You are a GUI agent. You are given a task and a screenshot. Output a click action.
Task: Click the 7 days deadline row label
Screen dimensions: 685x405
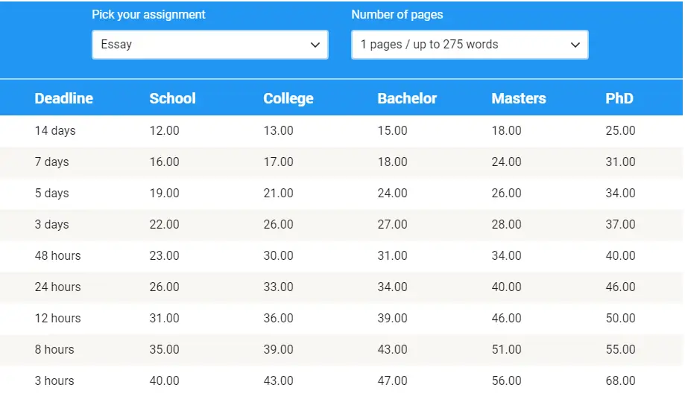click(x=51, y=162)
